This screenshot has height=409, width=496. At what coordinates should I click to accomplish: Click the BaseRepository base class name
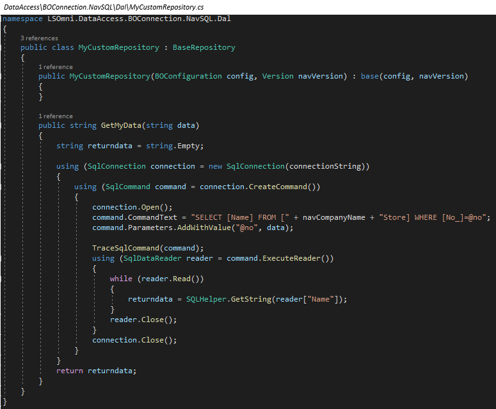(x=204, y=47)
